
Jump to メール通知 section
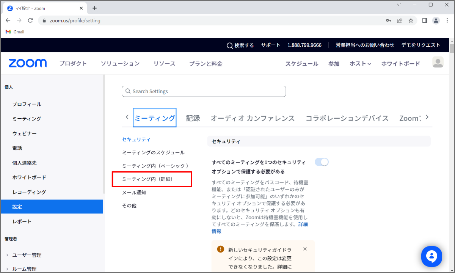pyautogui.click(x=134, y=192)
